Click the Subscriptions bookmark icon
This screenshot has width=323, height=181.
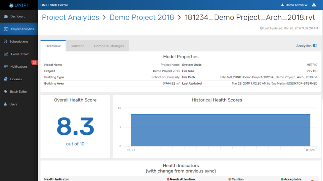tap(5, 42)
